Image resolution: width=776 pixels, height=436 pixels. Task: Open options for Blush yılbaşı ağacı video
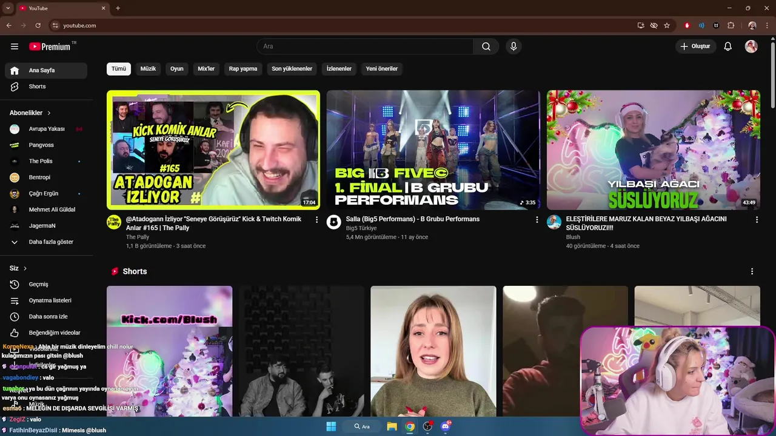[757, 220]
